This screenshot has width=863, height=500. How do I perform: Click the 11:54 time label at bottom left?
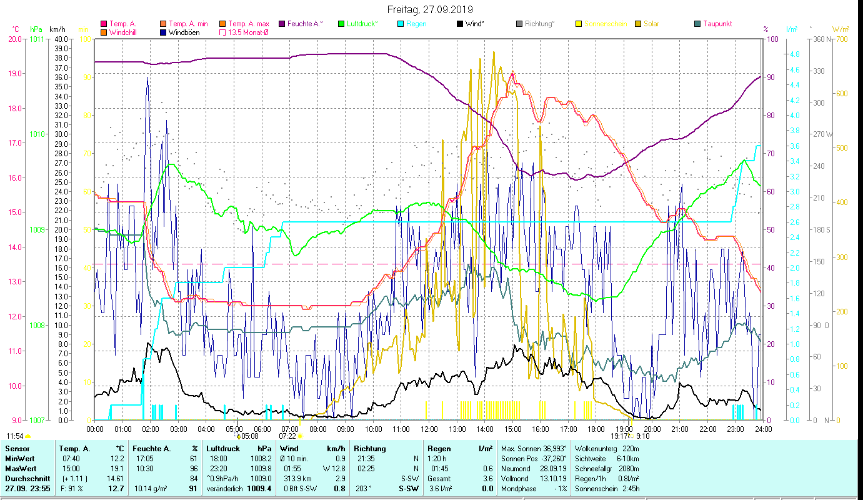coord(15,436)
